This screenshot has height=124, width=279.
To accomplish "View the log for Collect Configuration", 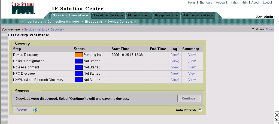I will tap(175, 61).
